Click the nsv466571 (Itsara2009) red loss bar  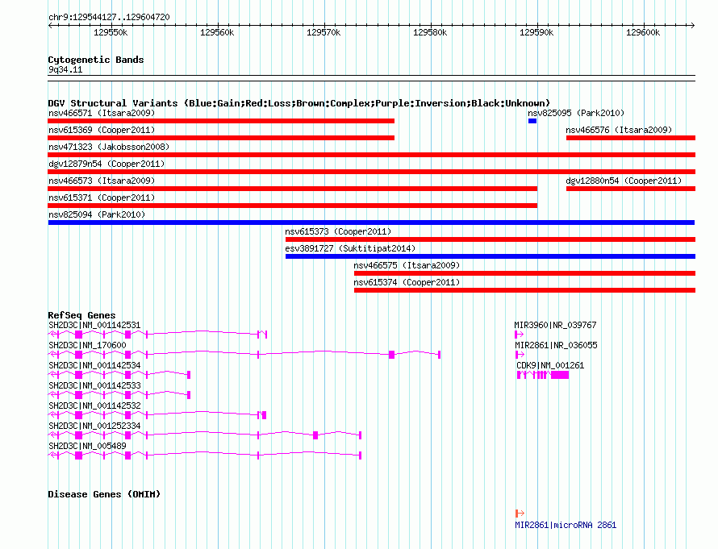click(x=221, y=121)
